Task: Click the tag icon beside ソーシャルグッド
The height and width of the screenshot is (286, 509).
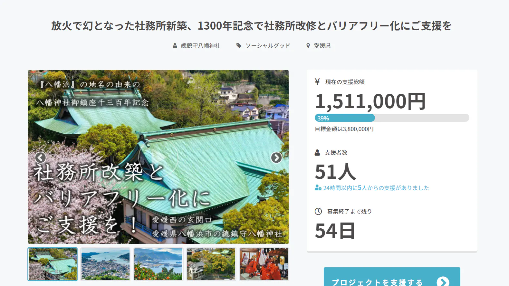Action: 239,46
